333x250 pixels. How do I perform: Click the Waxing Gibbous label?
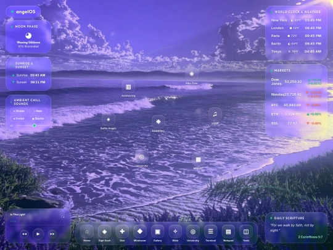tap(28, 43)
